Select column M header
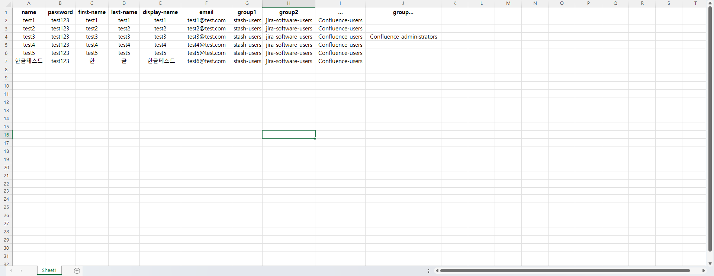 coord(508,3)
